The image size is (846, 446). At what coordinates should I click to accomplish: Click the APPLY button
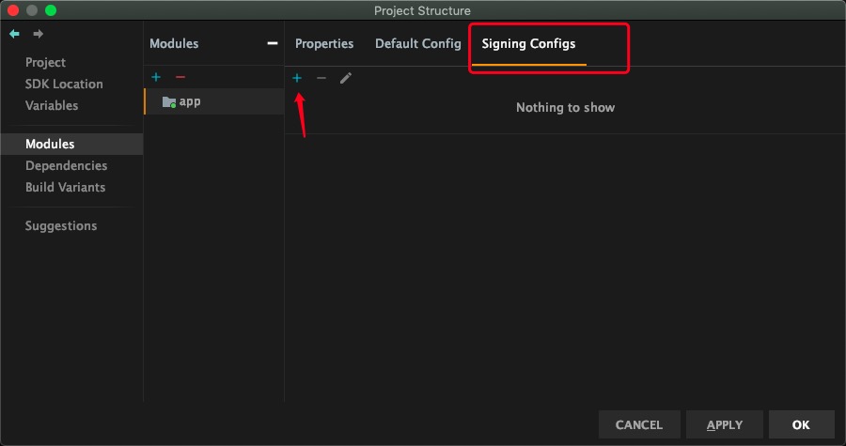(x=725, y=425)
